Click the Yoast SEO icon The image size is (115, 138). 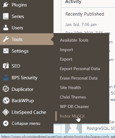coord(6,66)
